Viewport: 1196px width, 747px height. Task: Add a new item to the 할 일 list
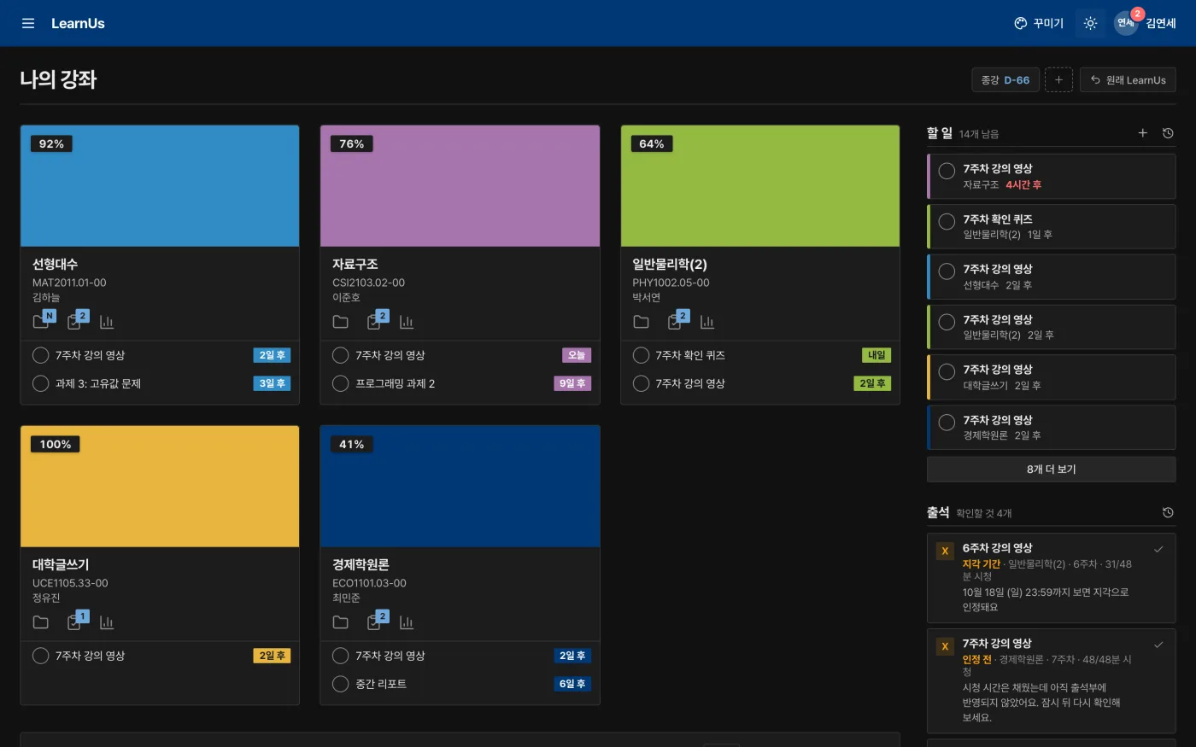[1143, 133]
